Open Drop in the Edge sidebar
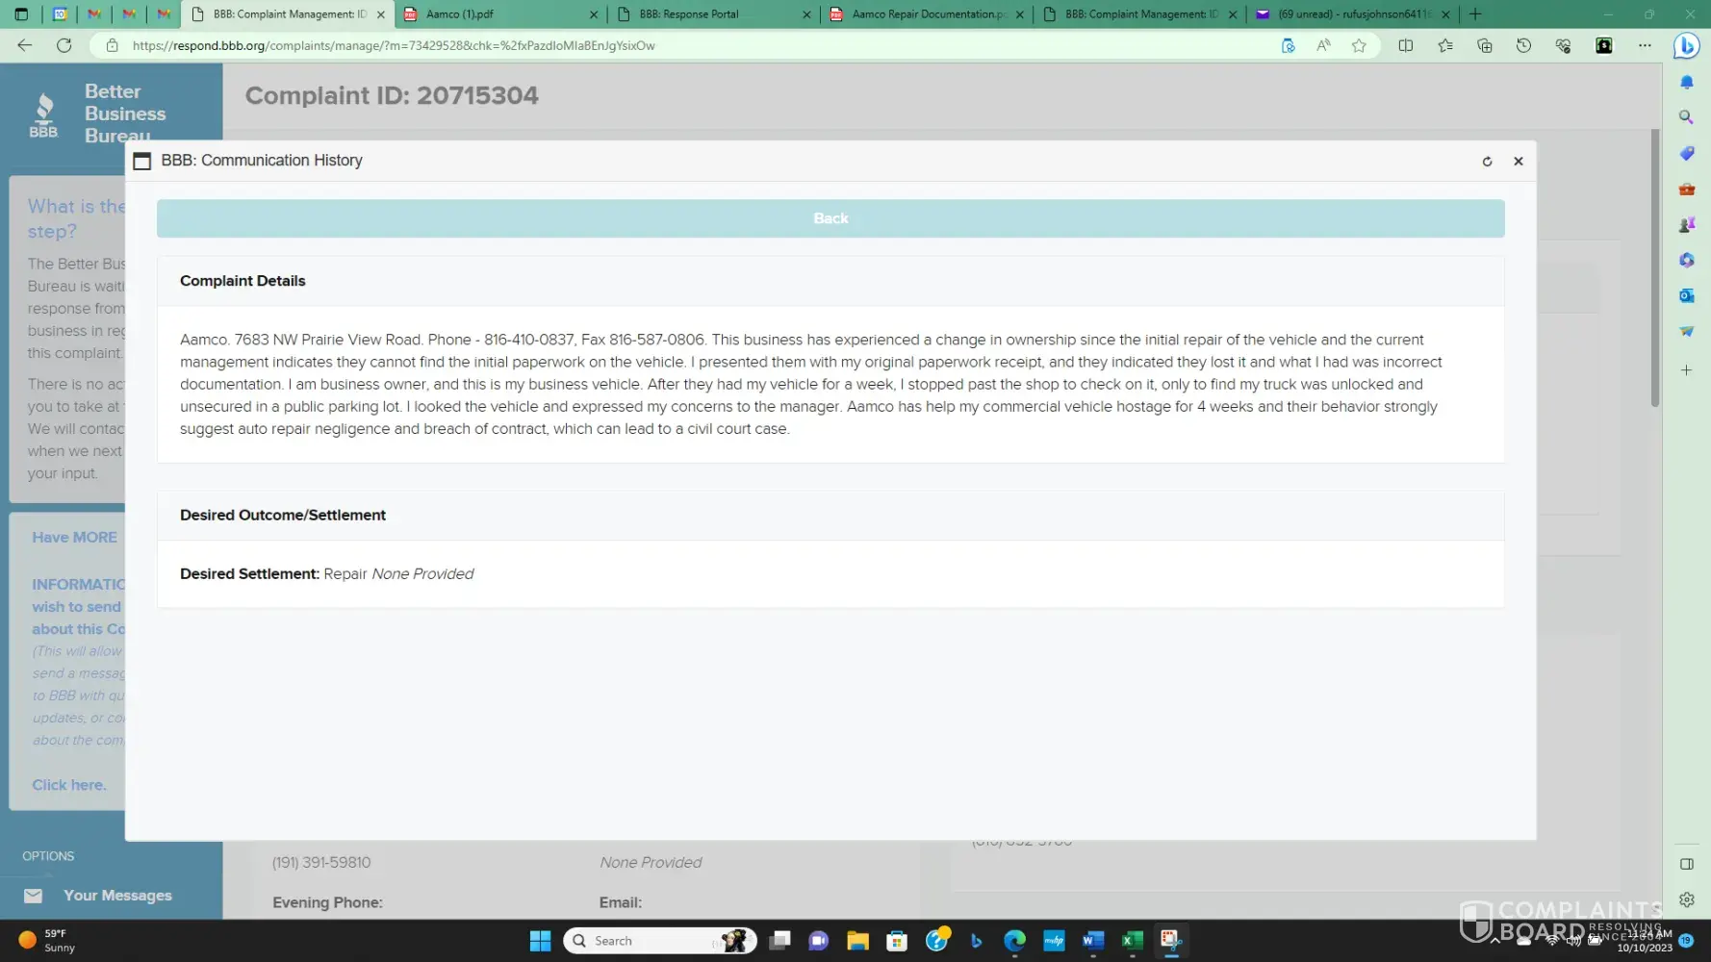Screen dimensions: 1711x962 [1687, 332]
